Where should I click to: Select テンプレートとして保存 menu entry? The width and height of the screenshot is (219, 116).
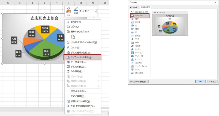pyautogui.click(x=82, y=57)
